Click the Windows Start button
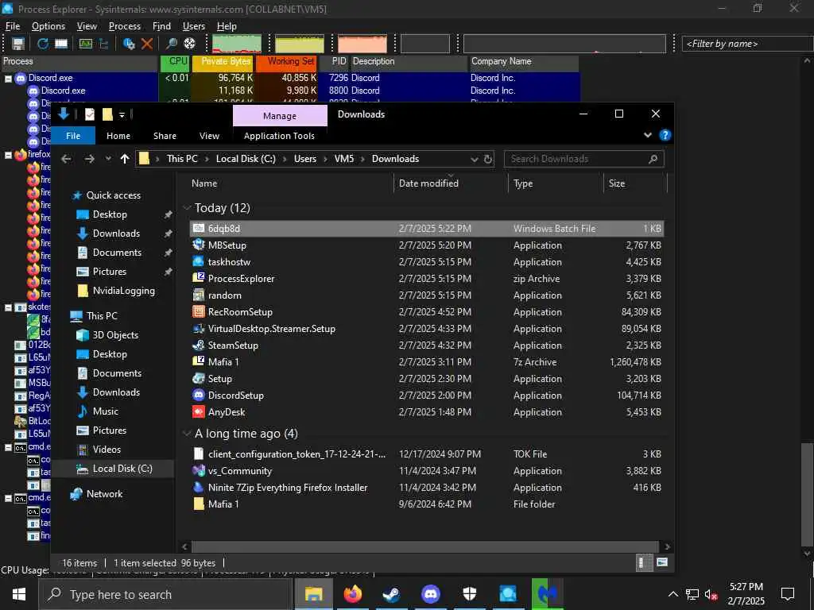The width and height of the screenshot is (814, 610). coord(19,594)
